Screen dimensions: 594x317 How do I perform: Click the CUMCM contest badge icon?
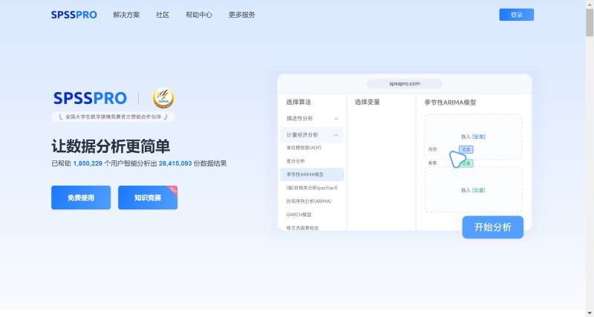click(163, 98)
